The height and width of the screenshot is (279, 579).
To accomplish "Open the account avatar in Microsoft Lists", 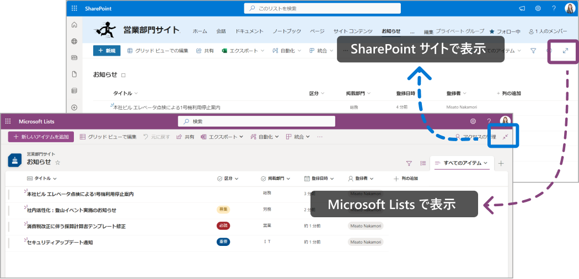I will (505, 121).
